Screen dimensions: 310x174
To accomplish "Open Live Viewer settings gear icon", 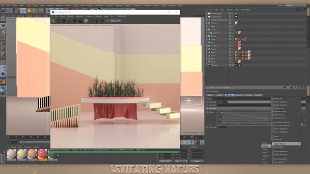I will (x=75, y=21).
